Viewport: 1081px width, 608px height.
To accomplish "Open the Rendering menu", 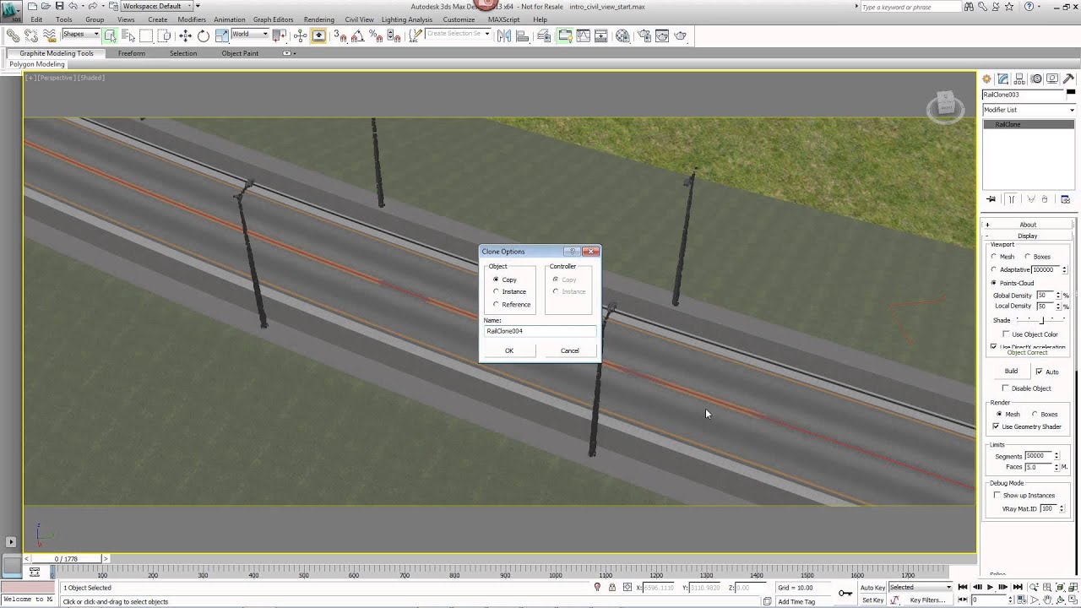I will [319, 19].
